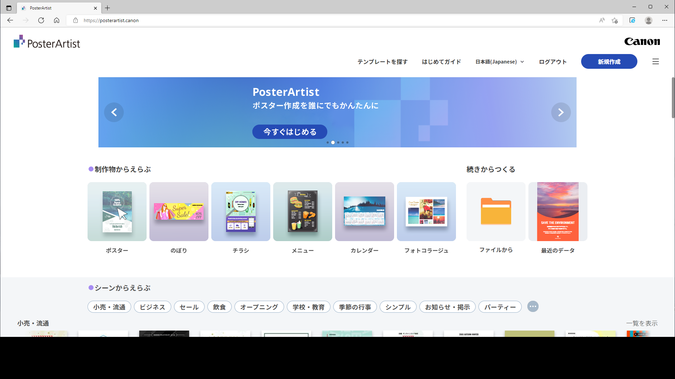Switch to the テンプレートを探す menu item
The height and width of the screenshot is (379, 675).
[x=382, y=61]
